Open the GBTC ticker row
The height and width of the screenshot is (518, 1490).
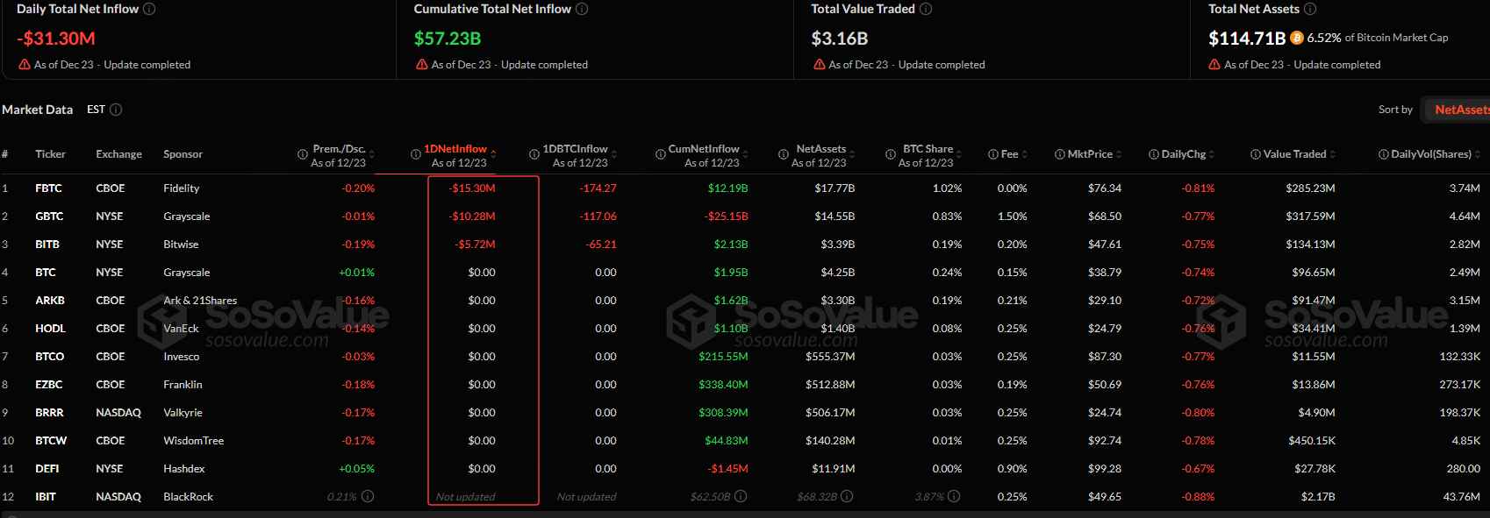[49, 216]
